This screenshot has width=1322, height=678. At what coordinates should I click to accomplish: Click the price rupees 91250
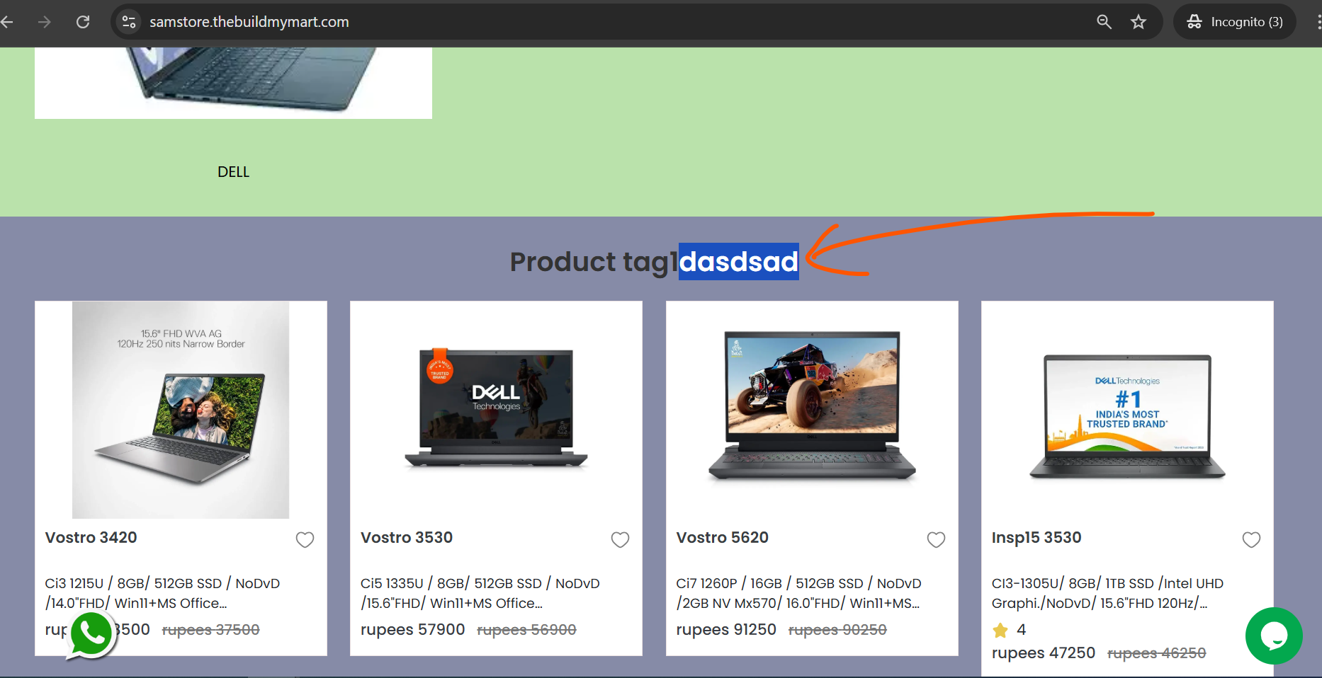pos(726,630)
